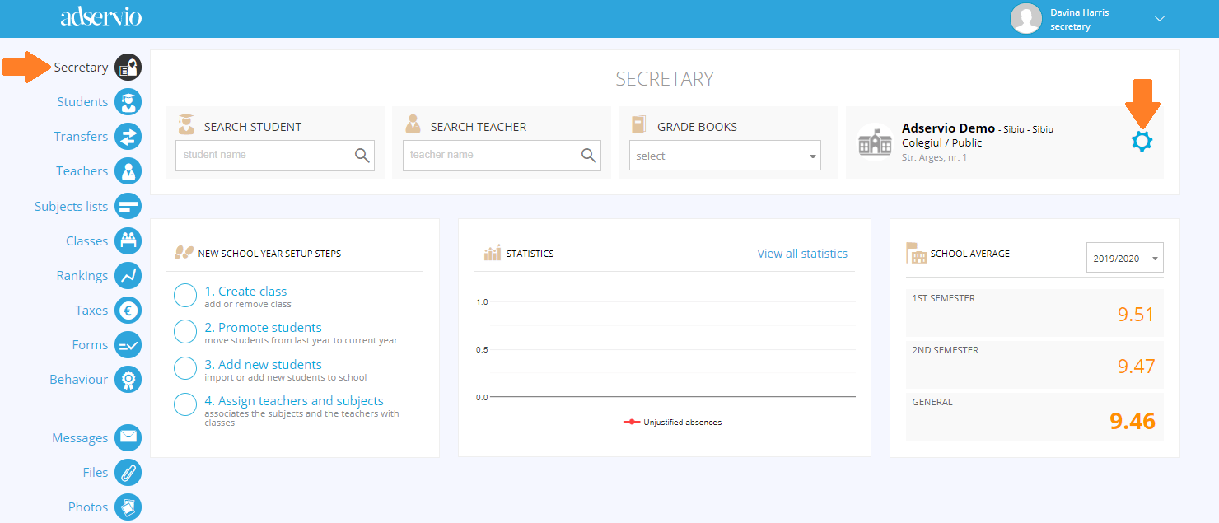Open Forms menu label
The width and height of the screenshot is (1219, 523).
click(x=90, y=345)
